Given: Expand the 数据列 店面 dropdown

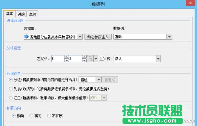Looking at the screenshot, I should 169,37.
